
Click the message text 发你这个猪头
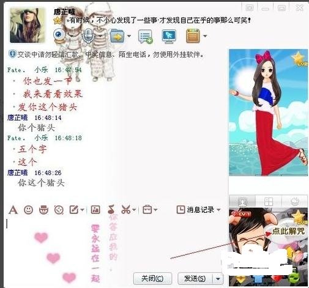48,107
